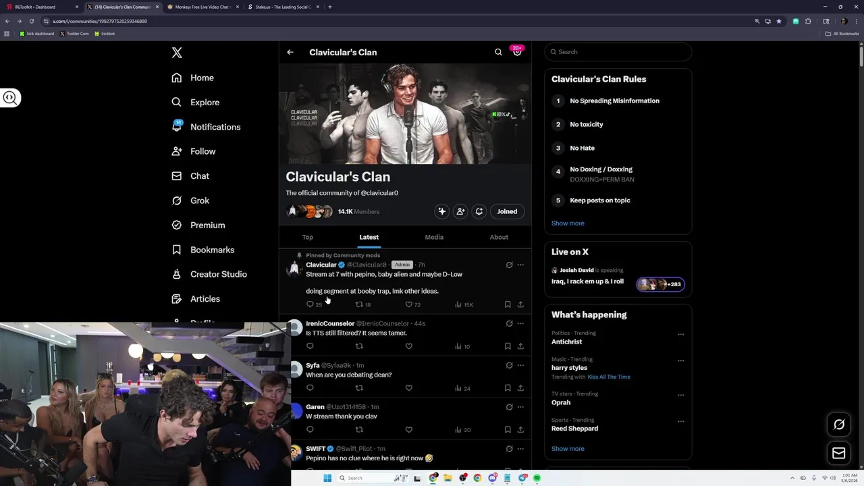Open Spotify from the taskbar

[x=537, y=478]
